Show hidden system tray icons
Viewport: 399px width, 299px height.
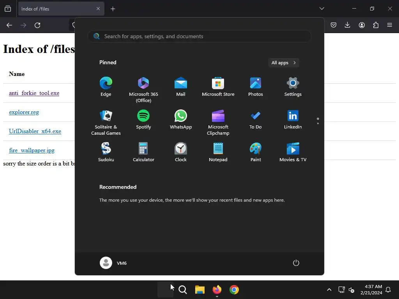pyautogui.click(x=329, y=290)
